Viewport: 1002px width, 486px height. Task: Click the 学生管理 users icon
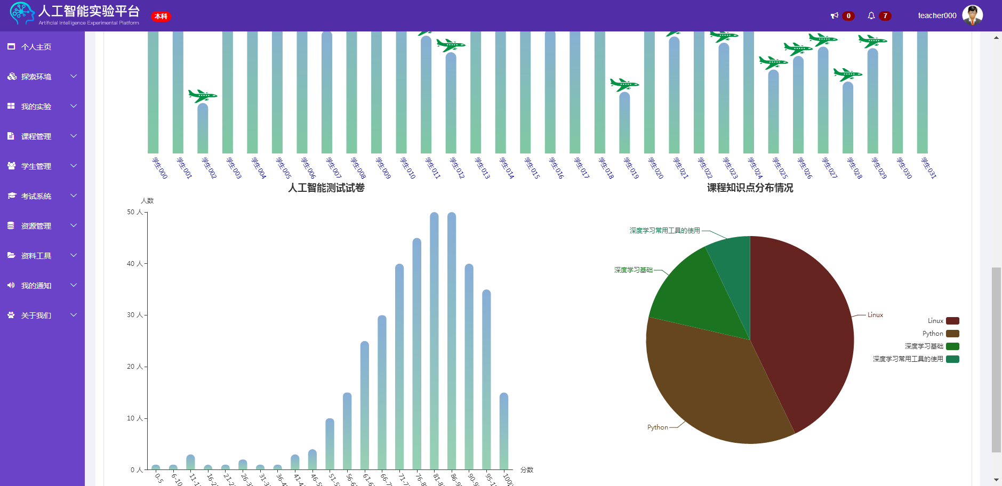(12, 166)
